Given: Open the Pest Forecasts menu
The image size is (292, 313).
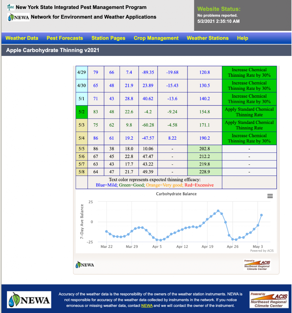Looking at the screenshot, I should pos(65,38).
